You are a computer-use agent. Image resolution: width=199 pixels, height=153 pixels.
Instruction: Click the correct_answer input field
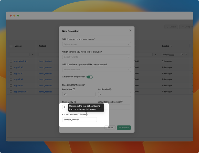pyautogui.click(x=79, y=120)
